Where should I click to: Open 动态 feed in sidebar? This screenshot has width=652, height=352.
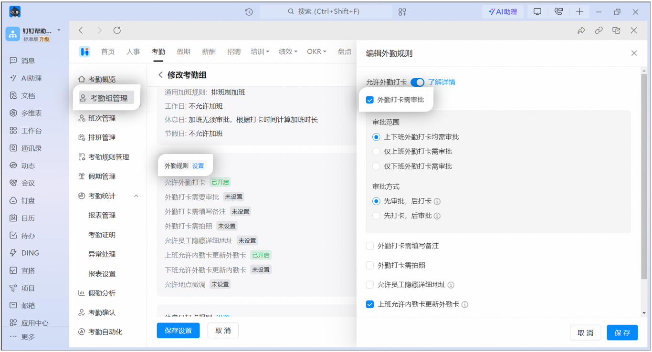pos(13,166)
